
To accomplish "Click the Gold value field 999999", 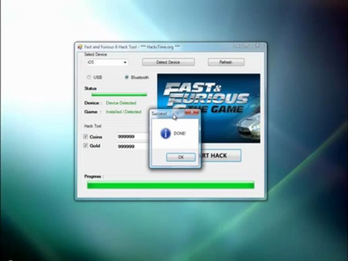I will pyautogui.click(x=133, y=146).
